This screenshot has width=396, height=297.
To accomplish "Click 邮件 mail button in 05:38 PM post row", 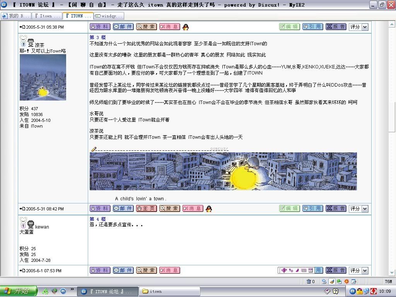I will pos(123,27).
